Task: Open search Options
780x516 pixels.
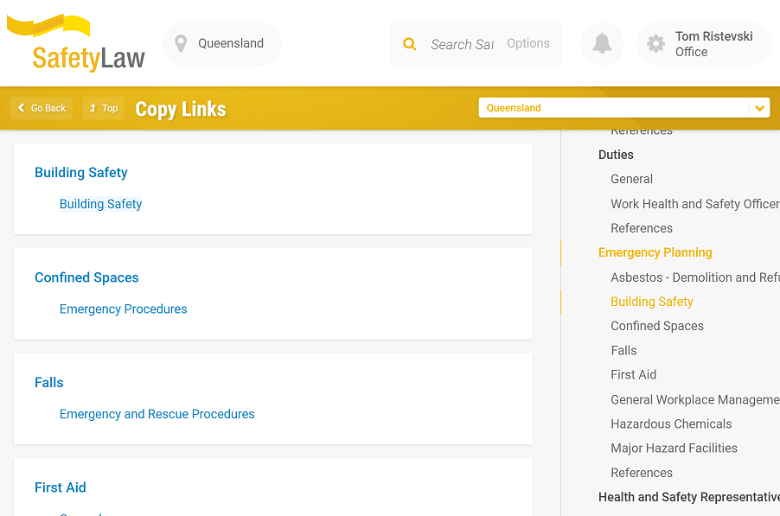Action: point(528,43)
